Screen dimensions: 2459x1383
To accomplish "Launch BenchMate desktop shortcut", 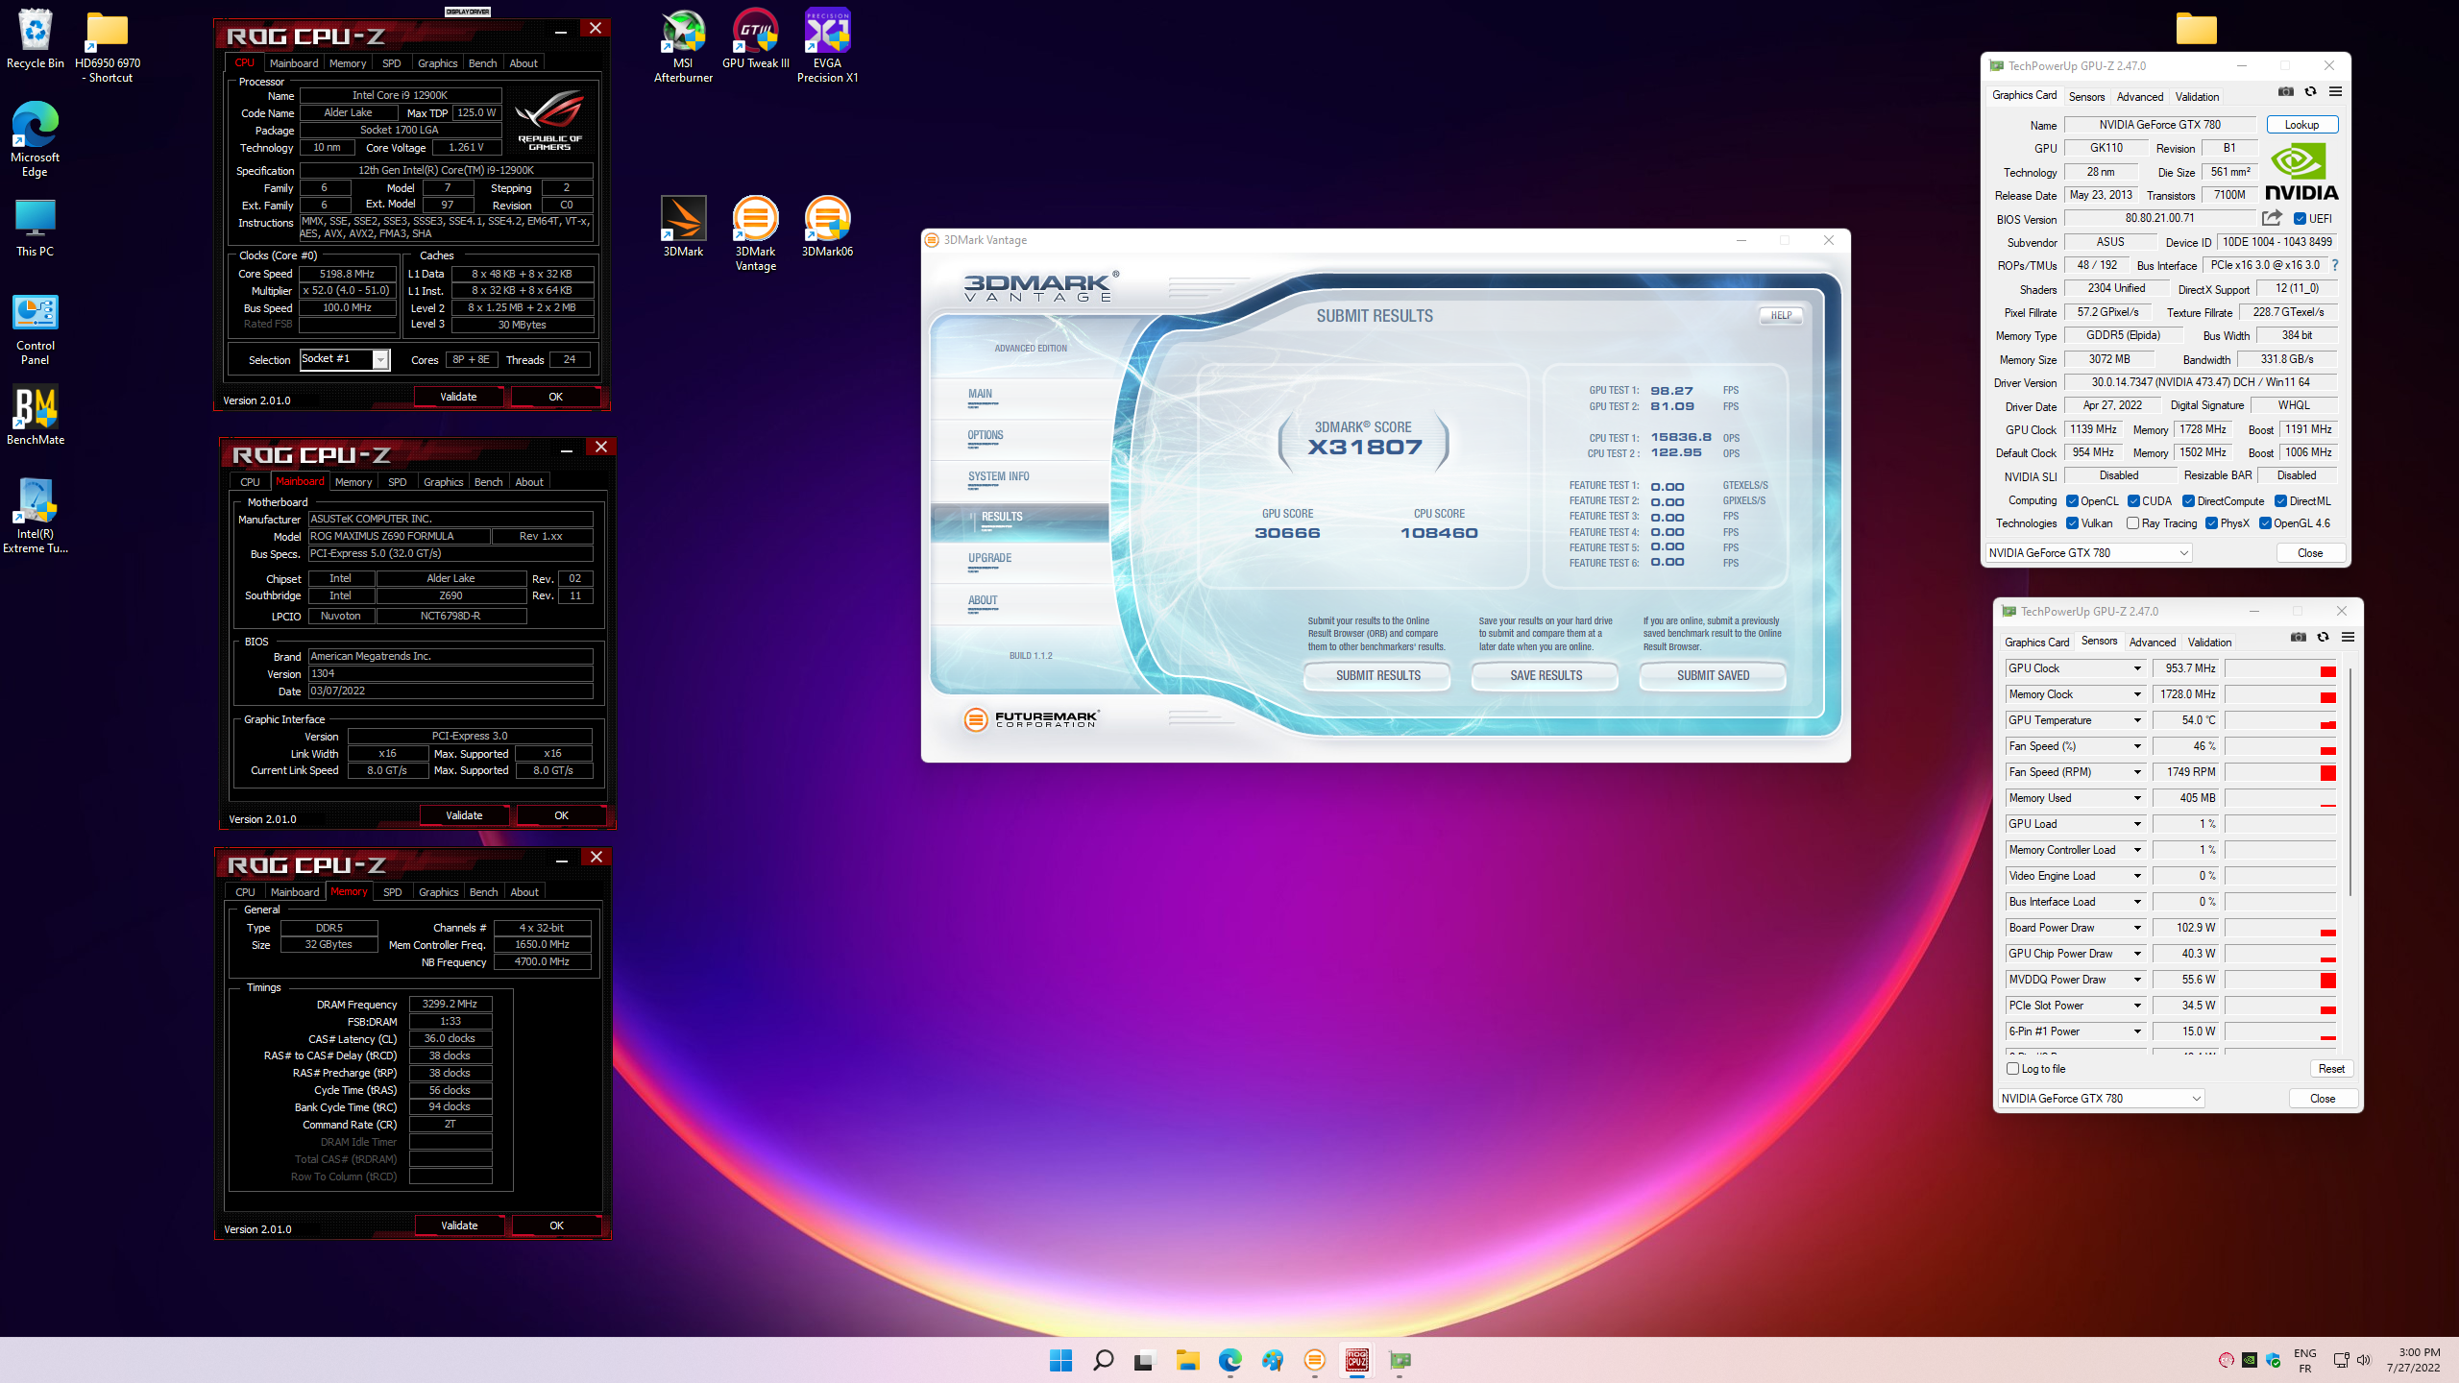I will pos(36,415).
